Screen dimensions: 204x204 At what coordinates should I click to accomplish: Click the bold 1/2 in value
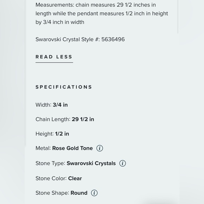pos(62,134)
